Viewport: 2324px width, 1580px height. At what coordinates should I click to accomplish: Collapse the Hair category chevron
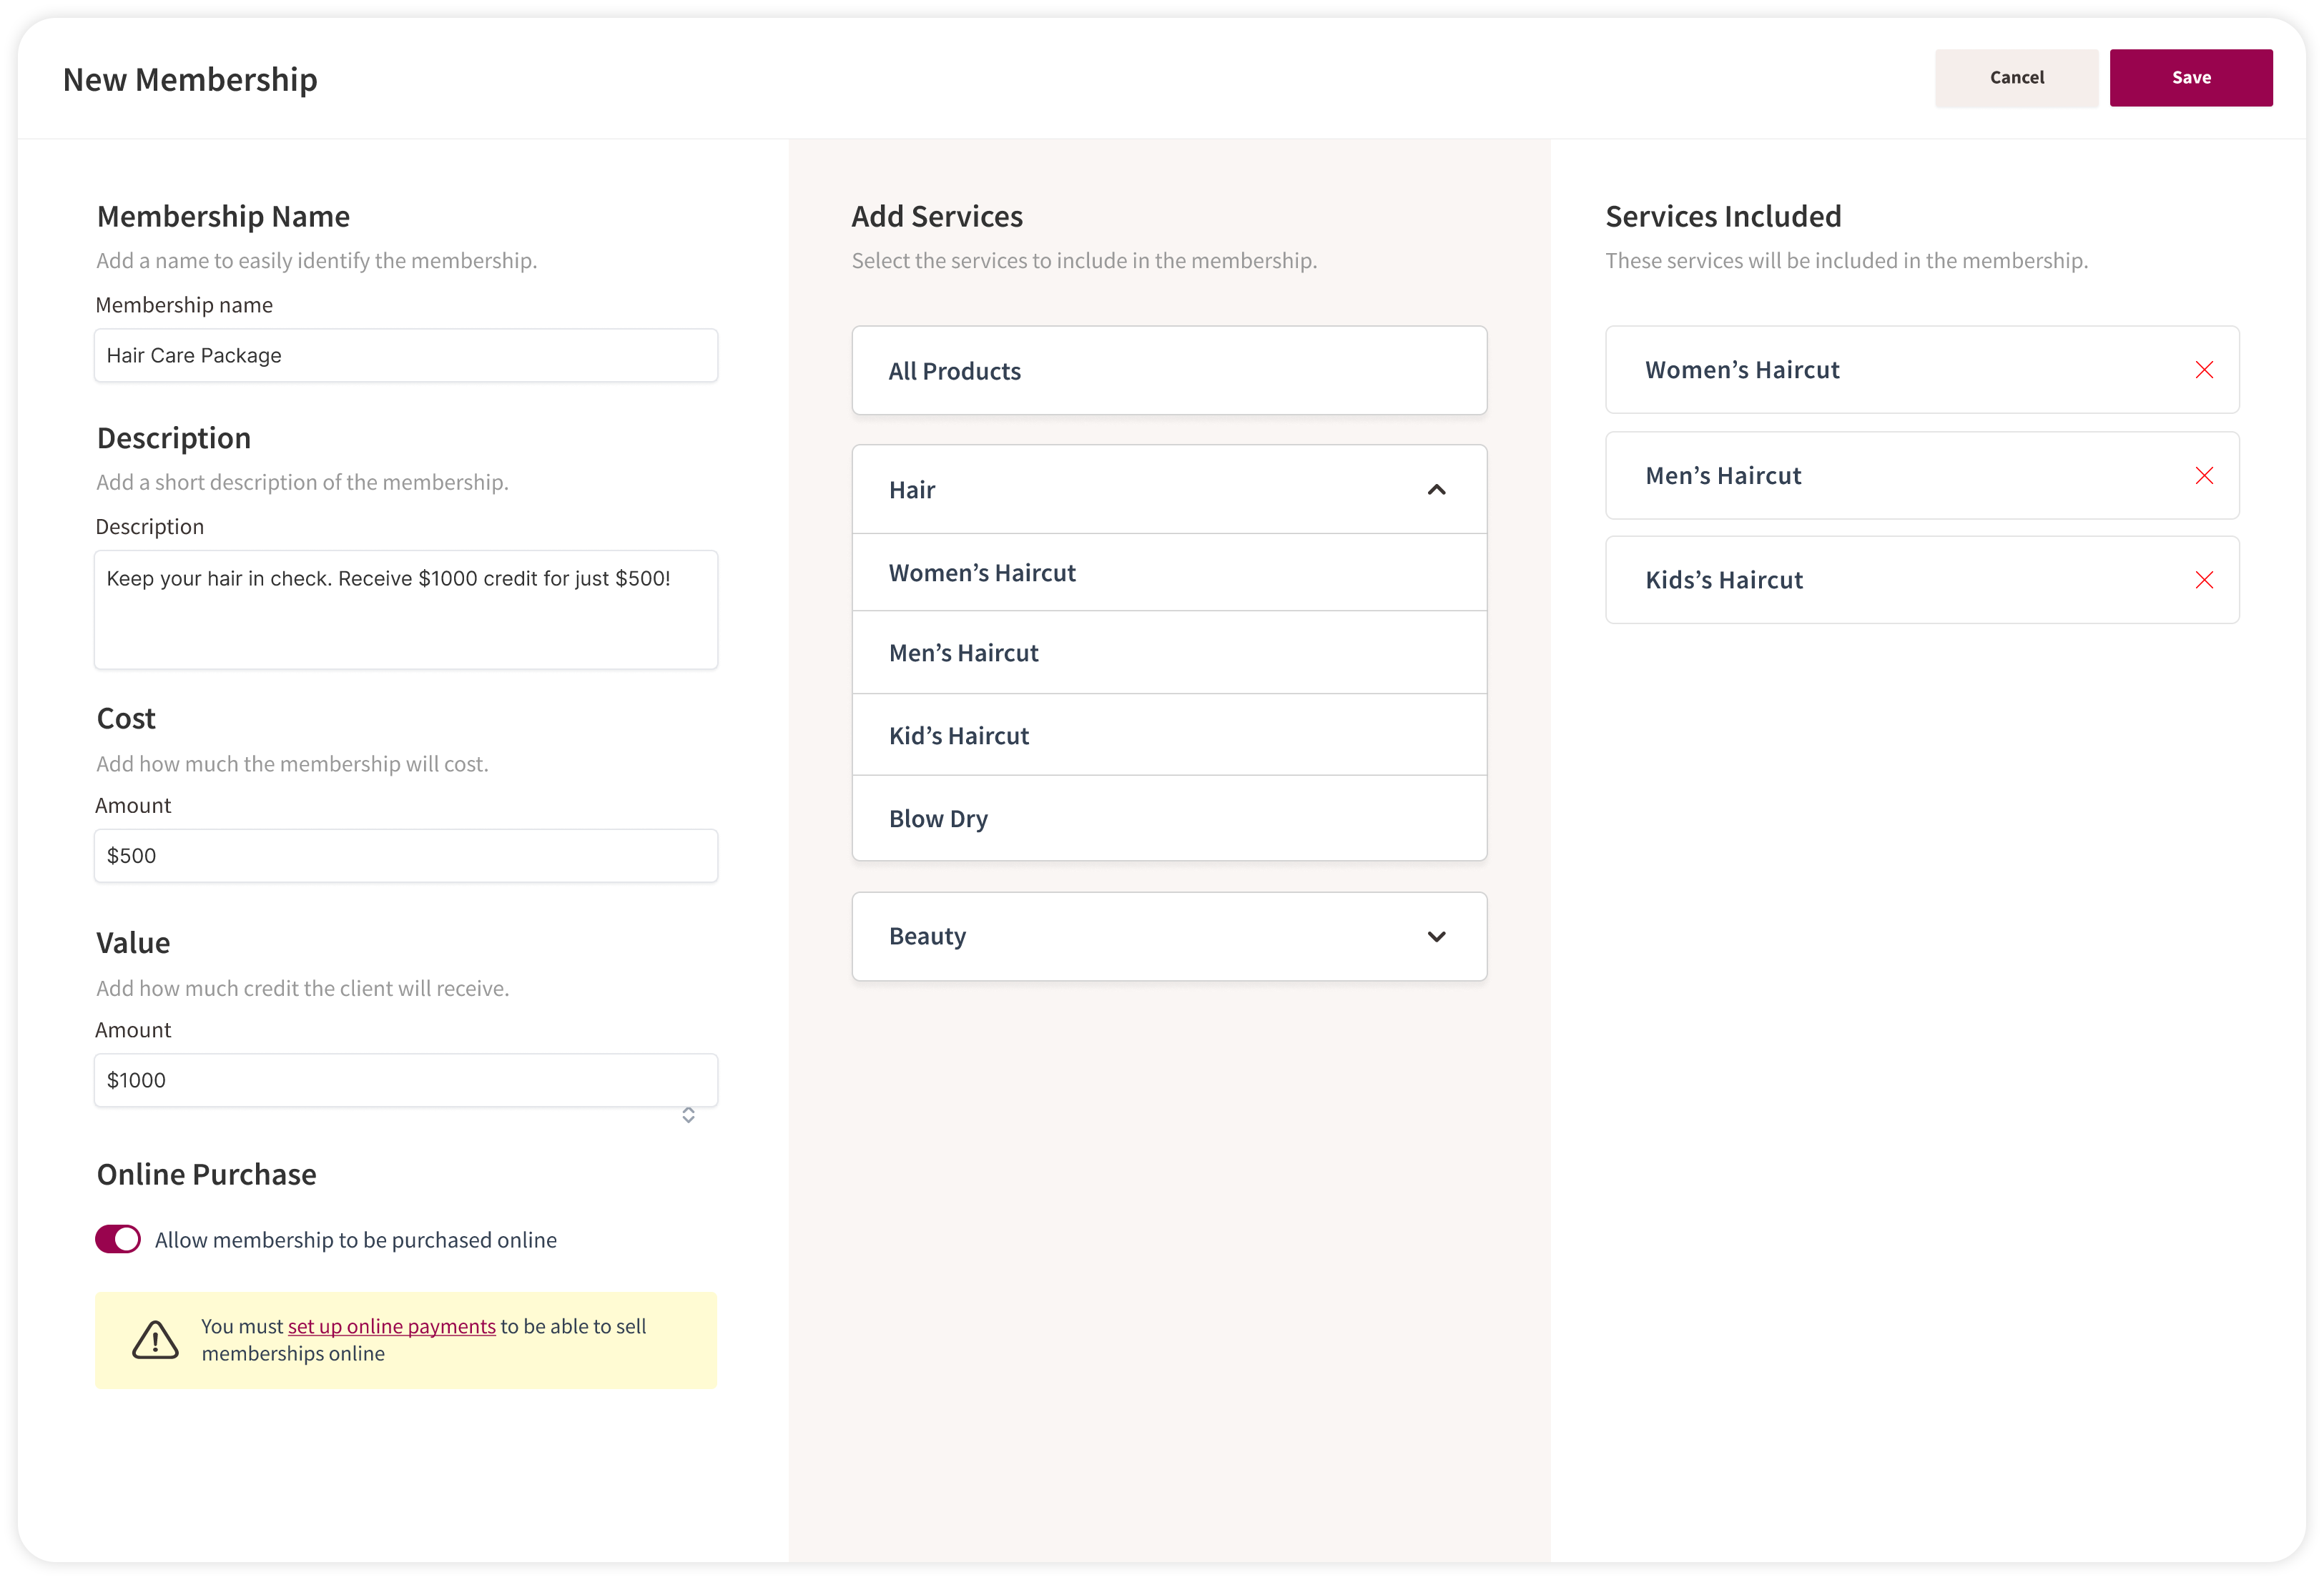click(1436, 490)
